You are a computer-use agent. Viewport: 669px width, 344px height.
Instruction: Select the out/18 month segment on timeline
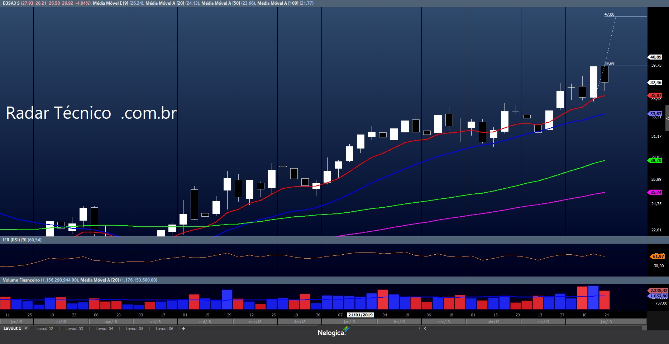click(x=205, y=322)
